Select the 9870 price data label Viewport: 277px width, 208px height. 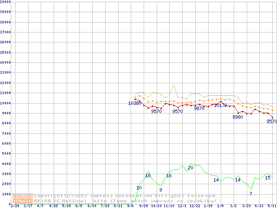[x=199, y=108]
